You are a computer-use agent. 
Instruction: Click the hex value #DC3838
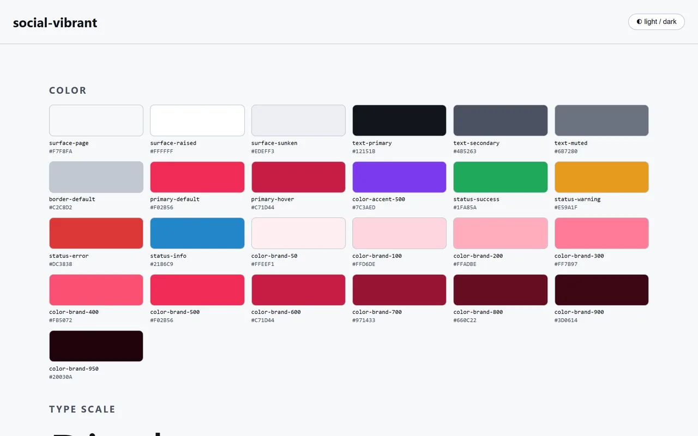tap(61, 264)
